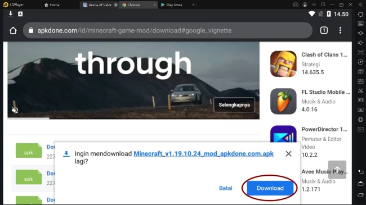This screenshot has width=366, height=205.
Task: Open LDPlayer settings gear in the sidebar
Action: pyautogui.click(x=360, y=14)
